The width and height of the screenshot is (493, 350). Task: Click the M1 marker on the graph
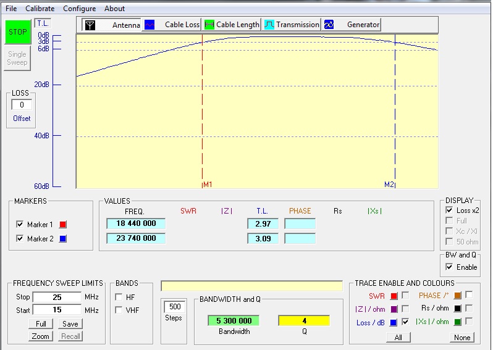click(207, 185)
